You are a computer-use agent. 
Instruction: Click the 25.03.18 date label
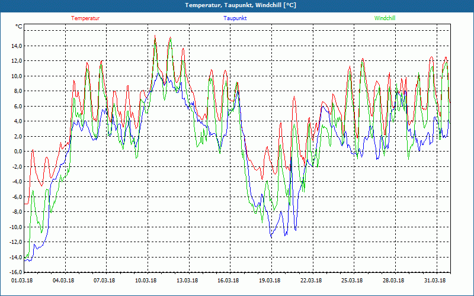[352, 281]
